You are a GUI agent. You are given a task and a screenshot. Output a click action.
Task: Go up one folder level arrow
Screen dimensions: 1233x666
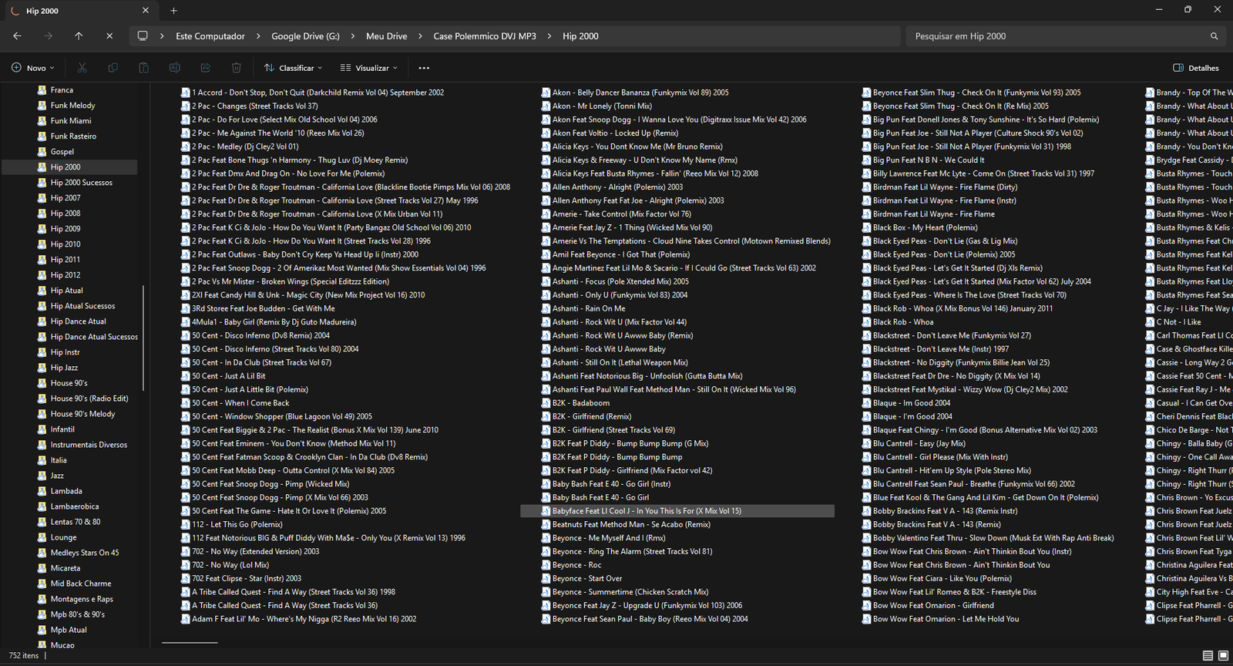(x=79, y=36)
